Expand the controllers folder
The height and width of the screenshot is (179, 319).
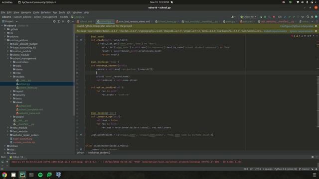[x=11, y=62]
